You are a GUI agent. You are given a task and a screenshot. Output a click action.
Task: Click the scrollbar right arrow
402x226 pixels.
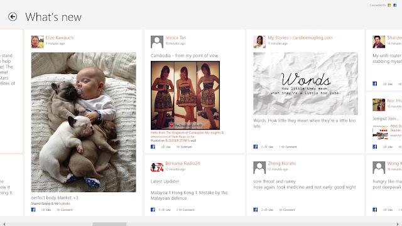398,224
